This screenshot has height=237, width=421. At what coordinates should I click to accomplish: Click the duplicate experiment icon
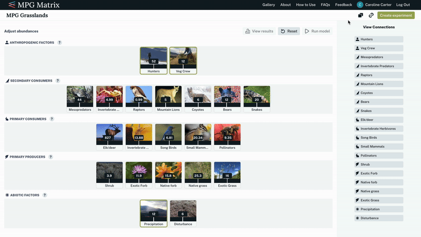click(x=360, y=15)
